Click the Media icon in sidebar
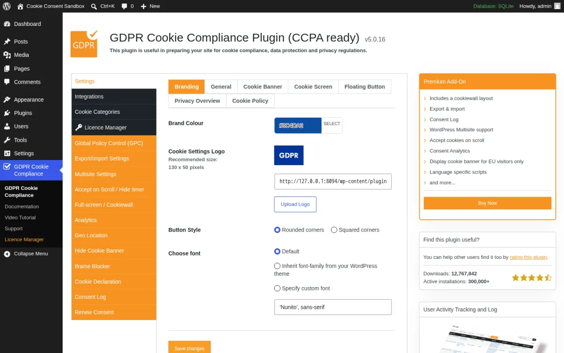This screenshot has width=564, height=353. (7, 55)
